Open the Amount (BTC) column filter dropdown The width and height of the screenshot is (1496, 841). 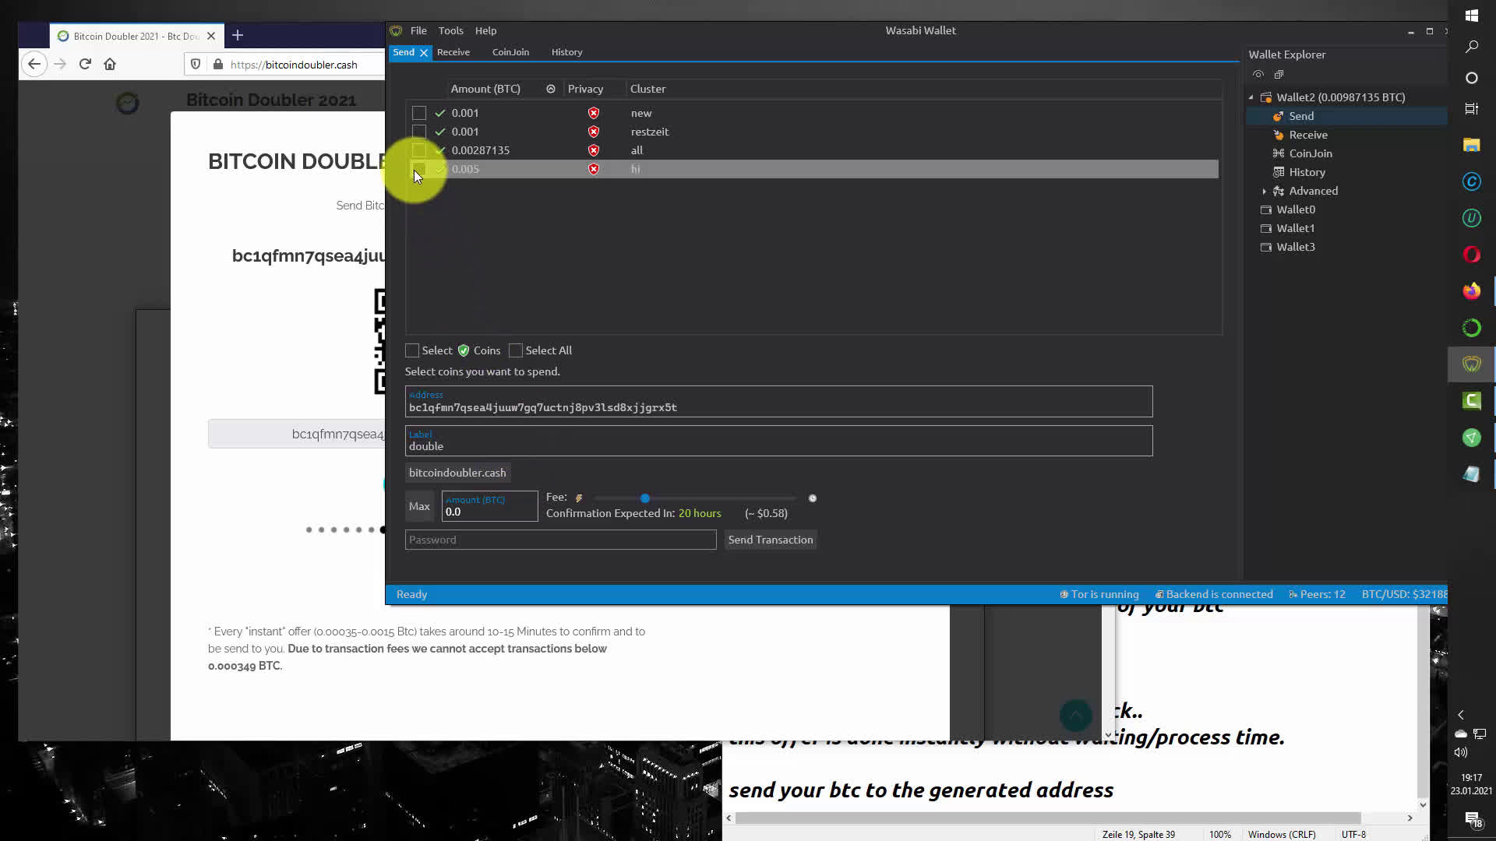pyautogui.click(x=551, y=89)
